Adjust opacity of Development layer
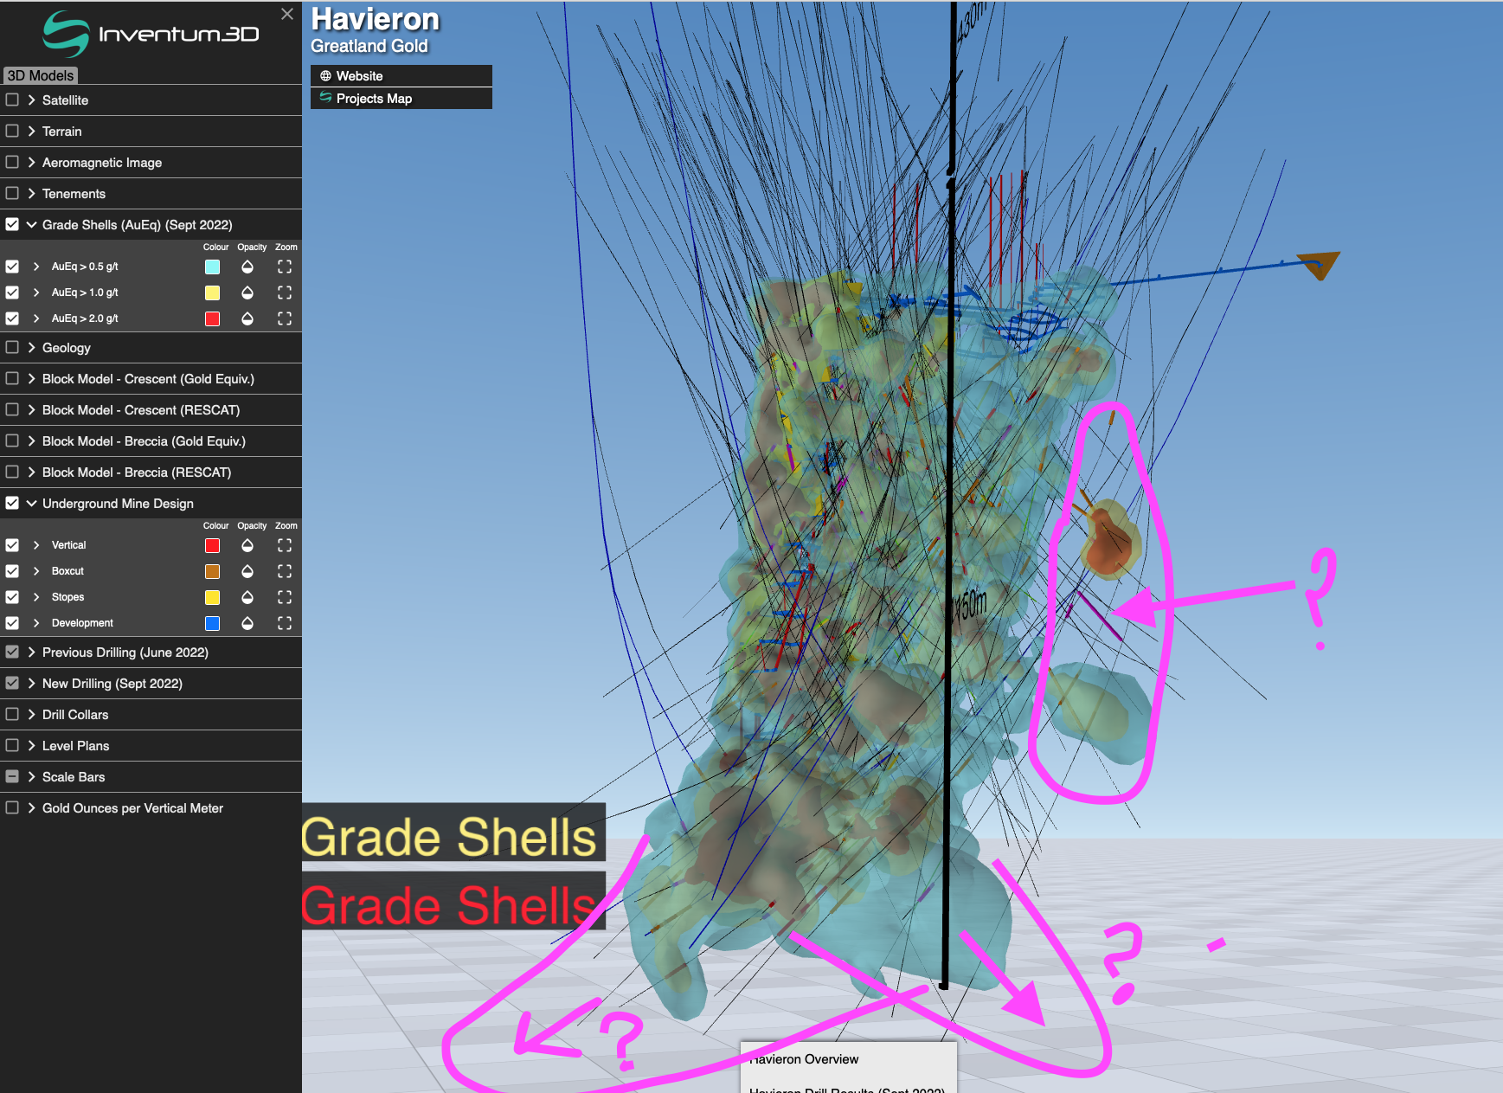 pos(247,623)
